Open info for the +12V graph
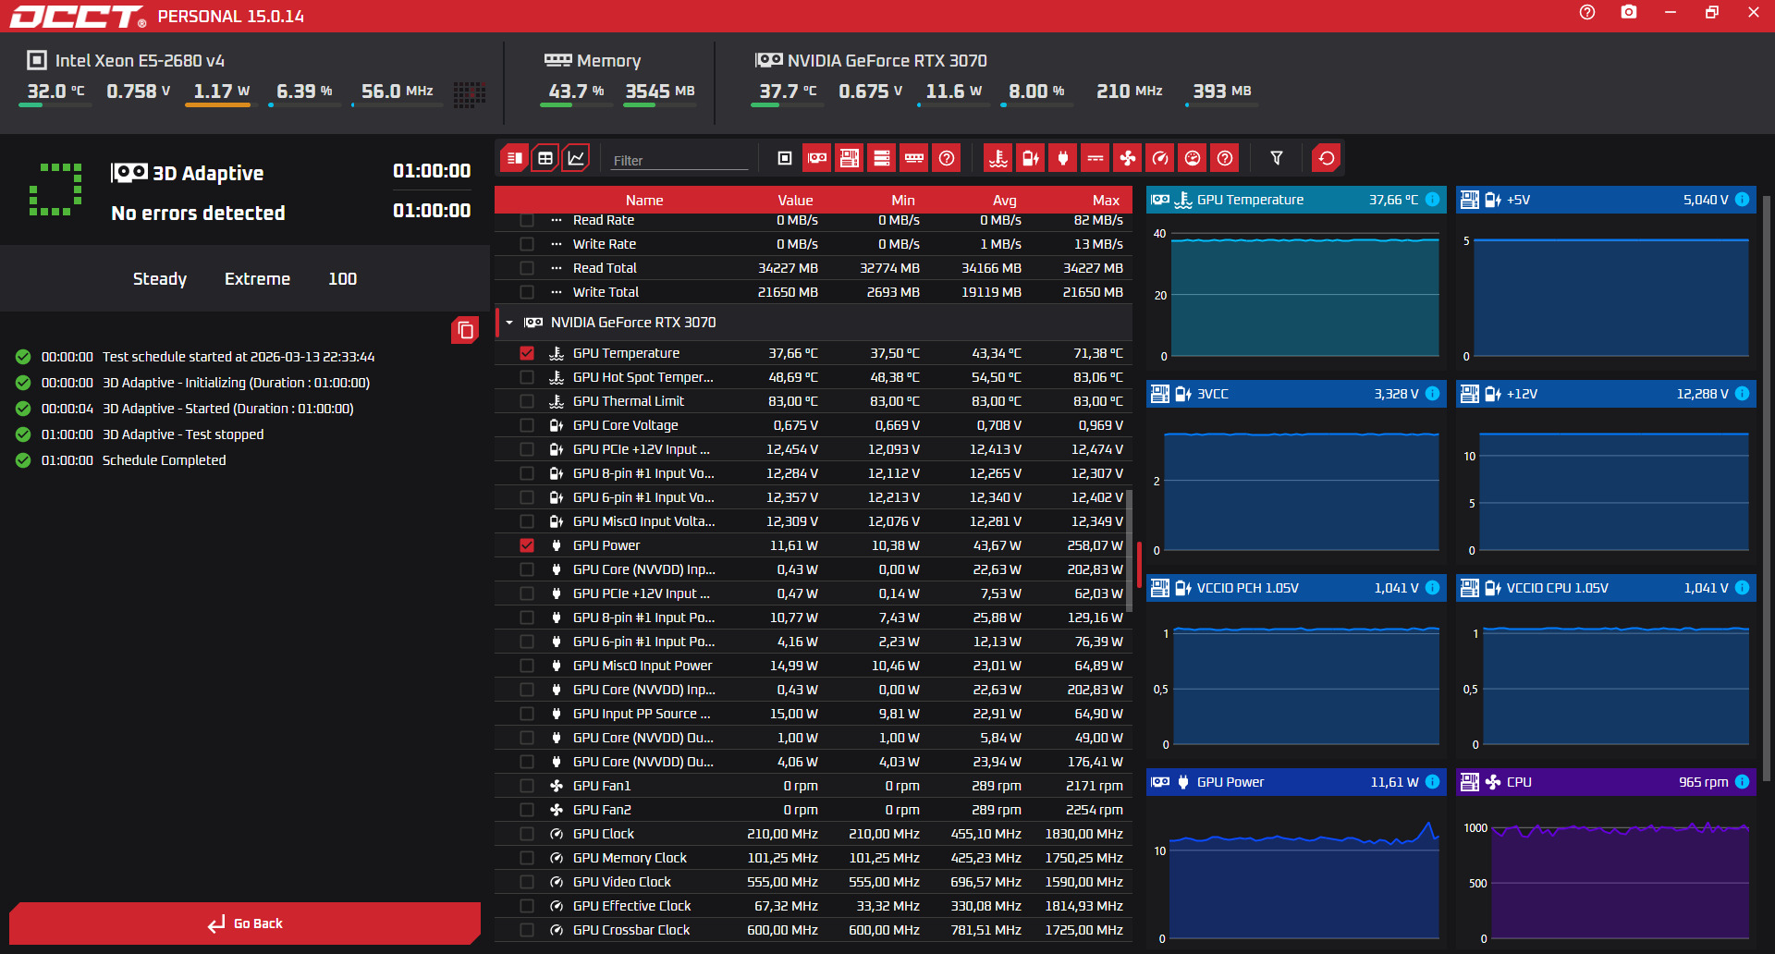This screenshot has width=1775, height=954. [1743, 394]
